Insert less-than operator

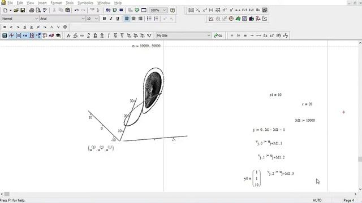11,27
